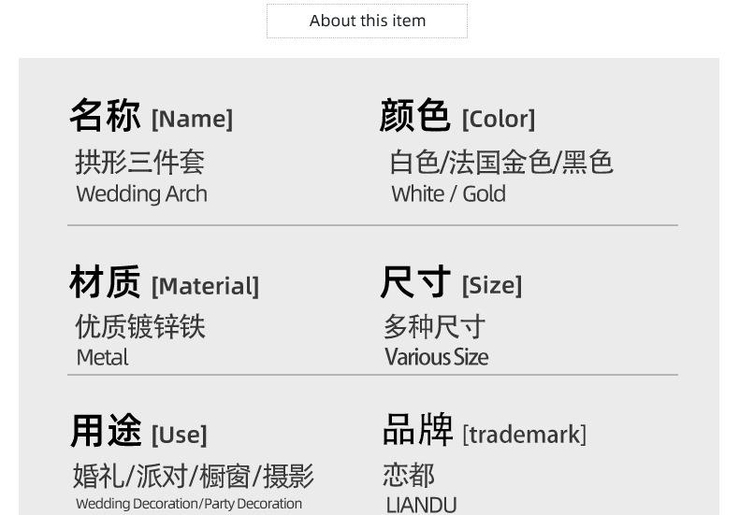The width and height of the screenshot is (739, 515).
Task: Select the 恋都 brand name text
Action: point(409,475)
